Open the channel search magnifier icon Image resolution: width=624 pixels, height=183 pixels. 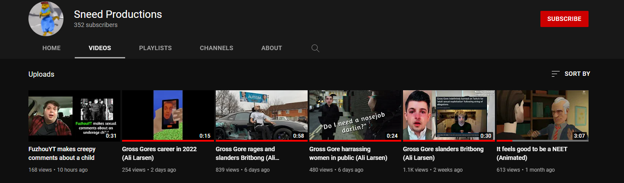[x=315, y=48]
